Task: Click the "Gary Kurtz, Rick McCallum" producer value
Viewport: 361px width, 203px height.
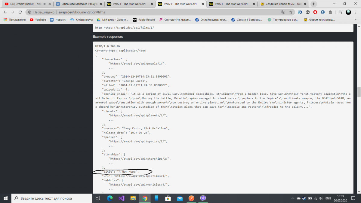Action: [145, 128]
